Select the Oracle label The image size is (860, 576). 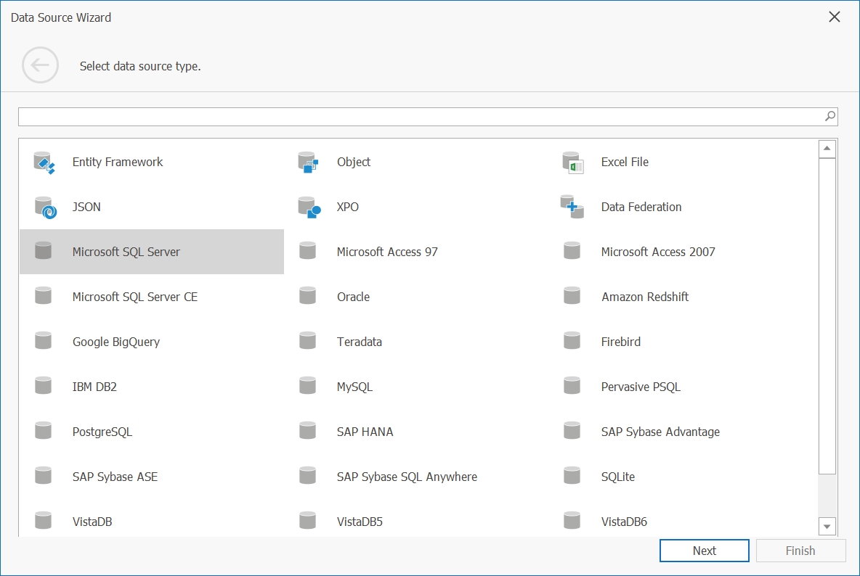pos(353,297)
